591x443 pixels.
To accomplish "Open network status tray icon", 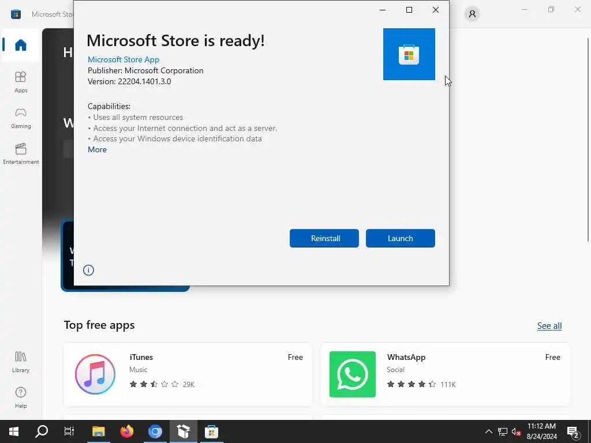I will 503,431.
